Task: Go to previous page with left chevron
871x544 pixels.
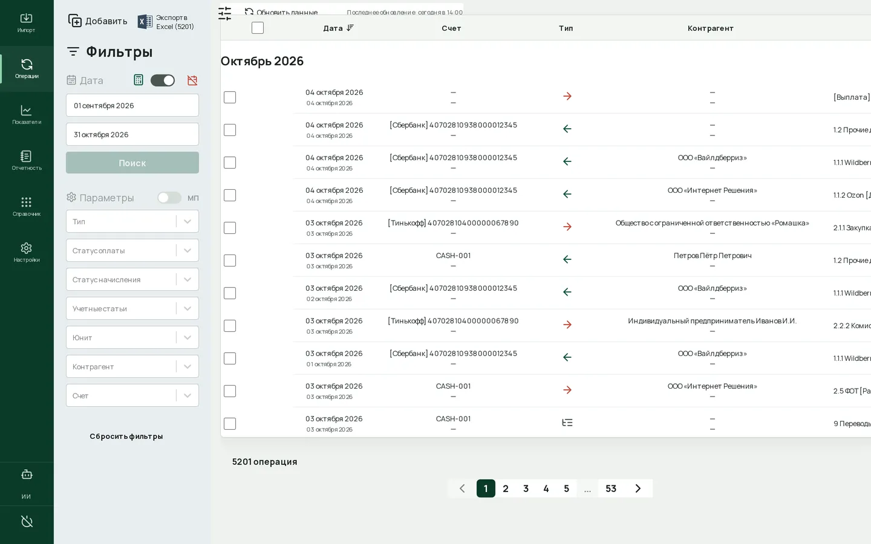Action: [x=462, y=488]
